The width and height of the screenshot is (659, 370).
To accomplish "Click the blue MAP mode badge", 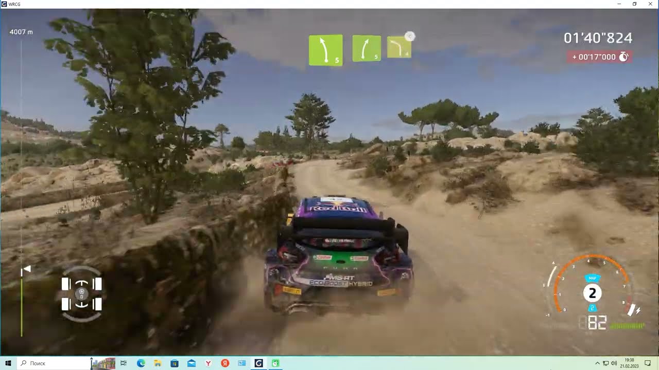I will [x=592, y=278].
